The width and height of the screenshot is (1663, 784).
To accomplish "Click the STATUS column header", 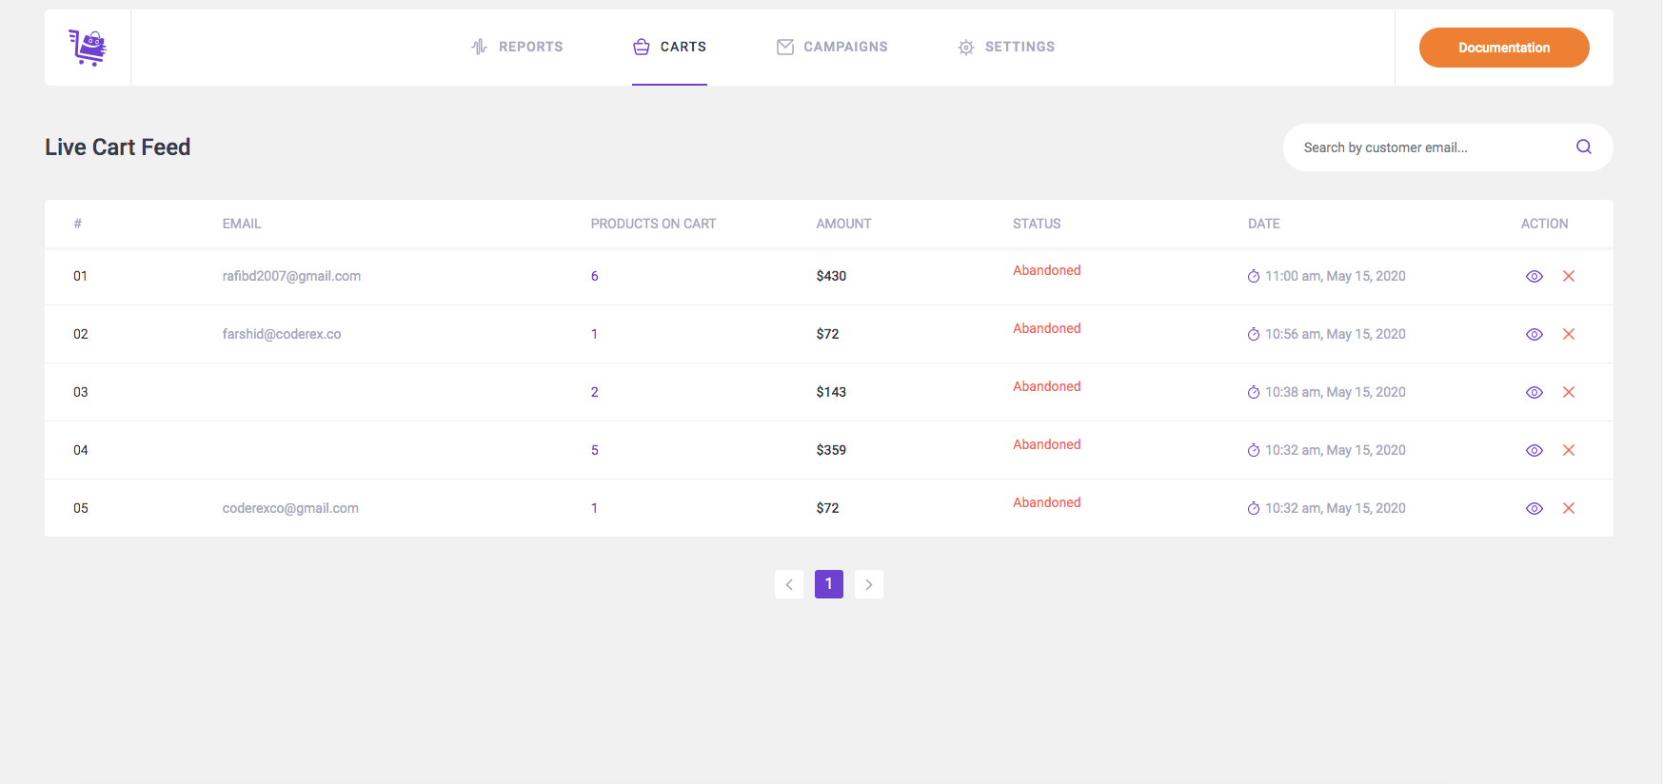I will (1037, 224).
